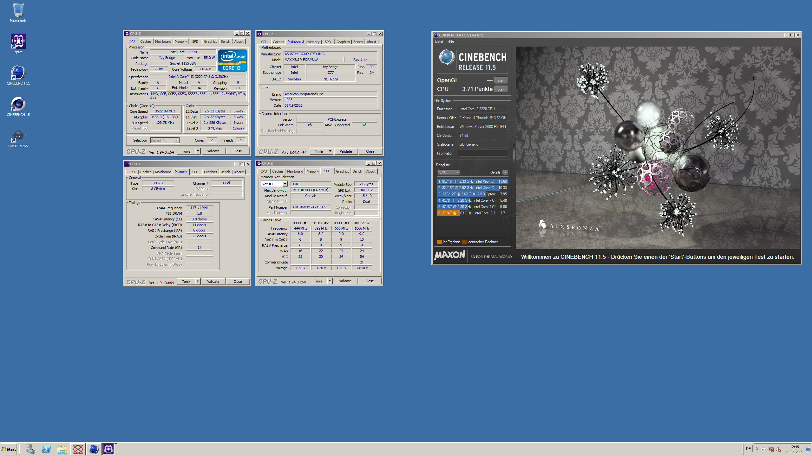Select the cpuz desktop shortcut

coord(18,44)
